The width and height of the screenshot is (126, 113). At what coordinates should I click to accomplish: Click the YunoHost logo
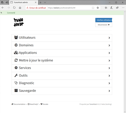tap(19, 22)
